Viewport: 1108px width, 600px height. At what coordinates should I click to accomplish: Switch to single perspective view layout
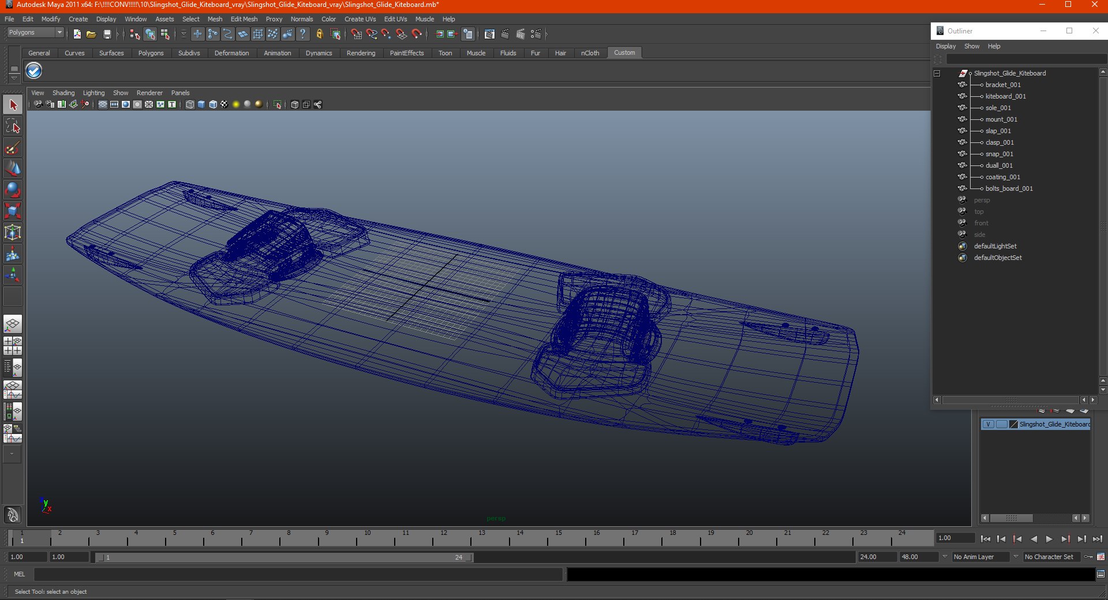[x=13, y=324]
